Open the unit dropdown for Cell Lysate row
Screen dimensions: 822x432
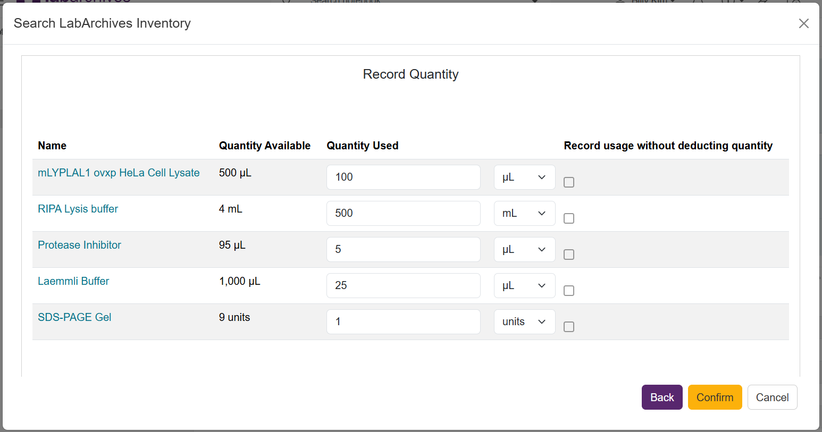pyautogui.click(x=524, y=177)
